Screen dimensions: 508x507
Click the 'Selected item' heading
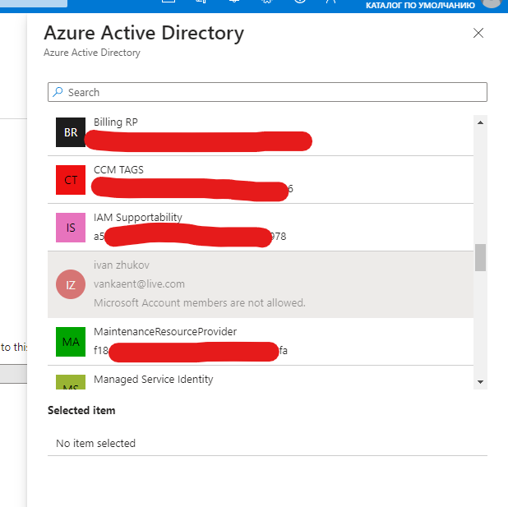(x=81, y=411)
